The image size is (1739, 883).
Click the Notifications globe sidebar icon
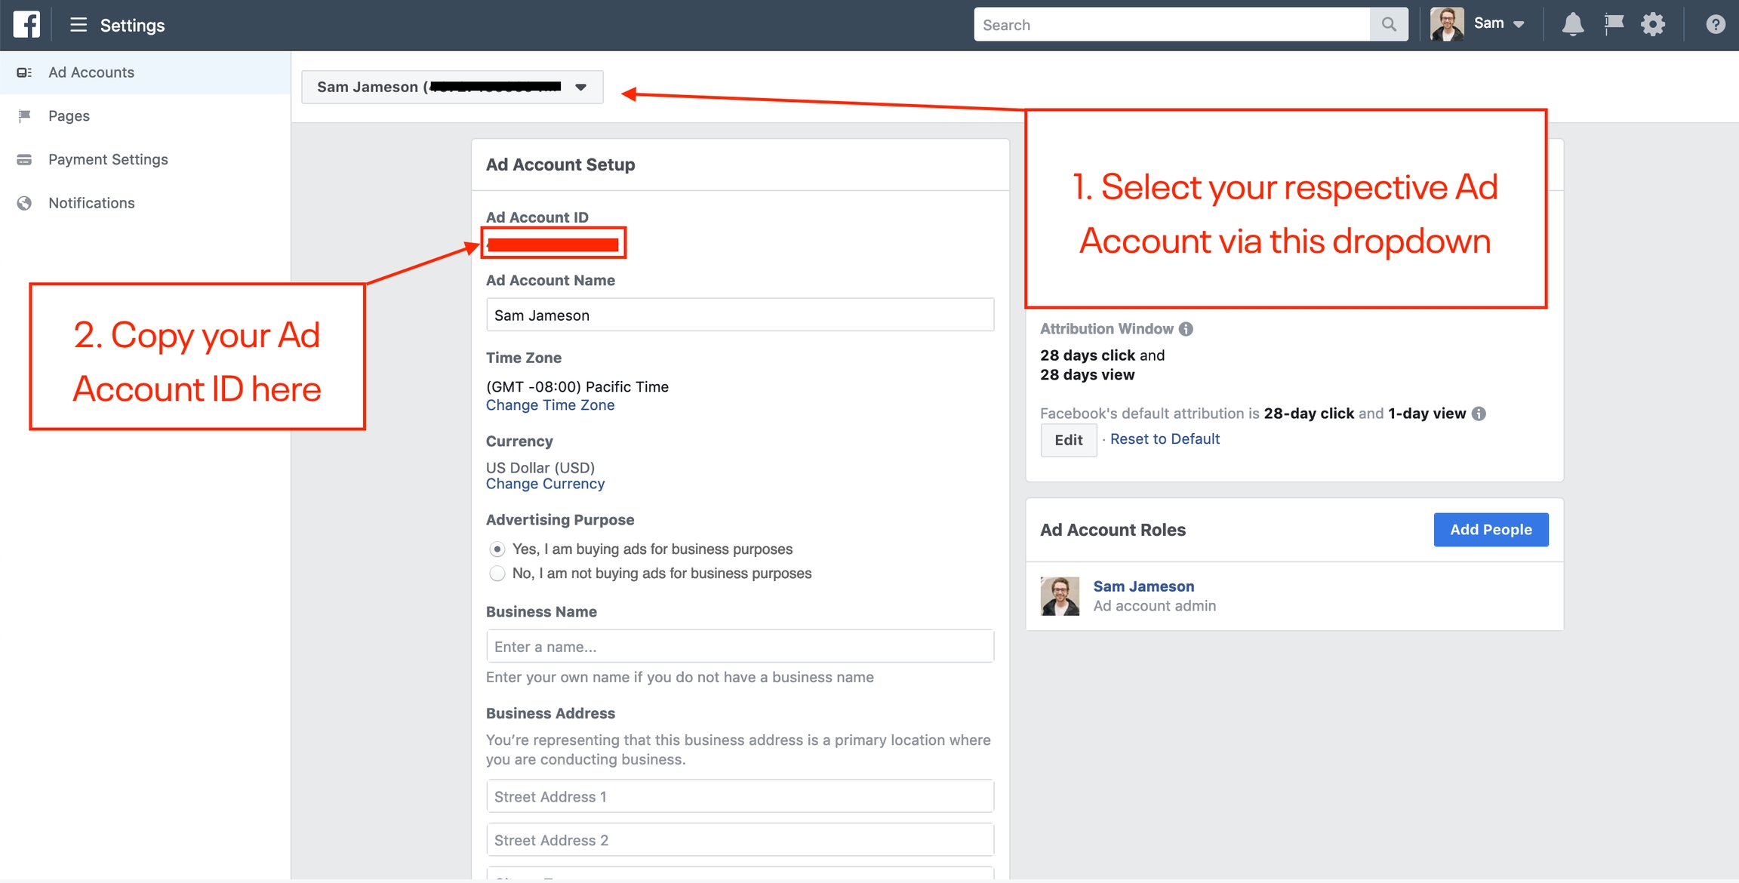coord(24,203)
